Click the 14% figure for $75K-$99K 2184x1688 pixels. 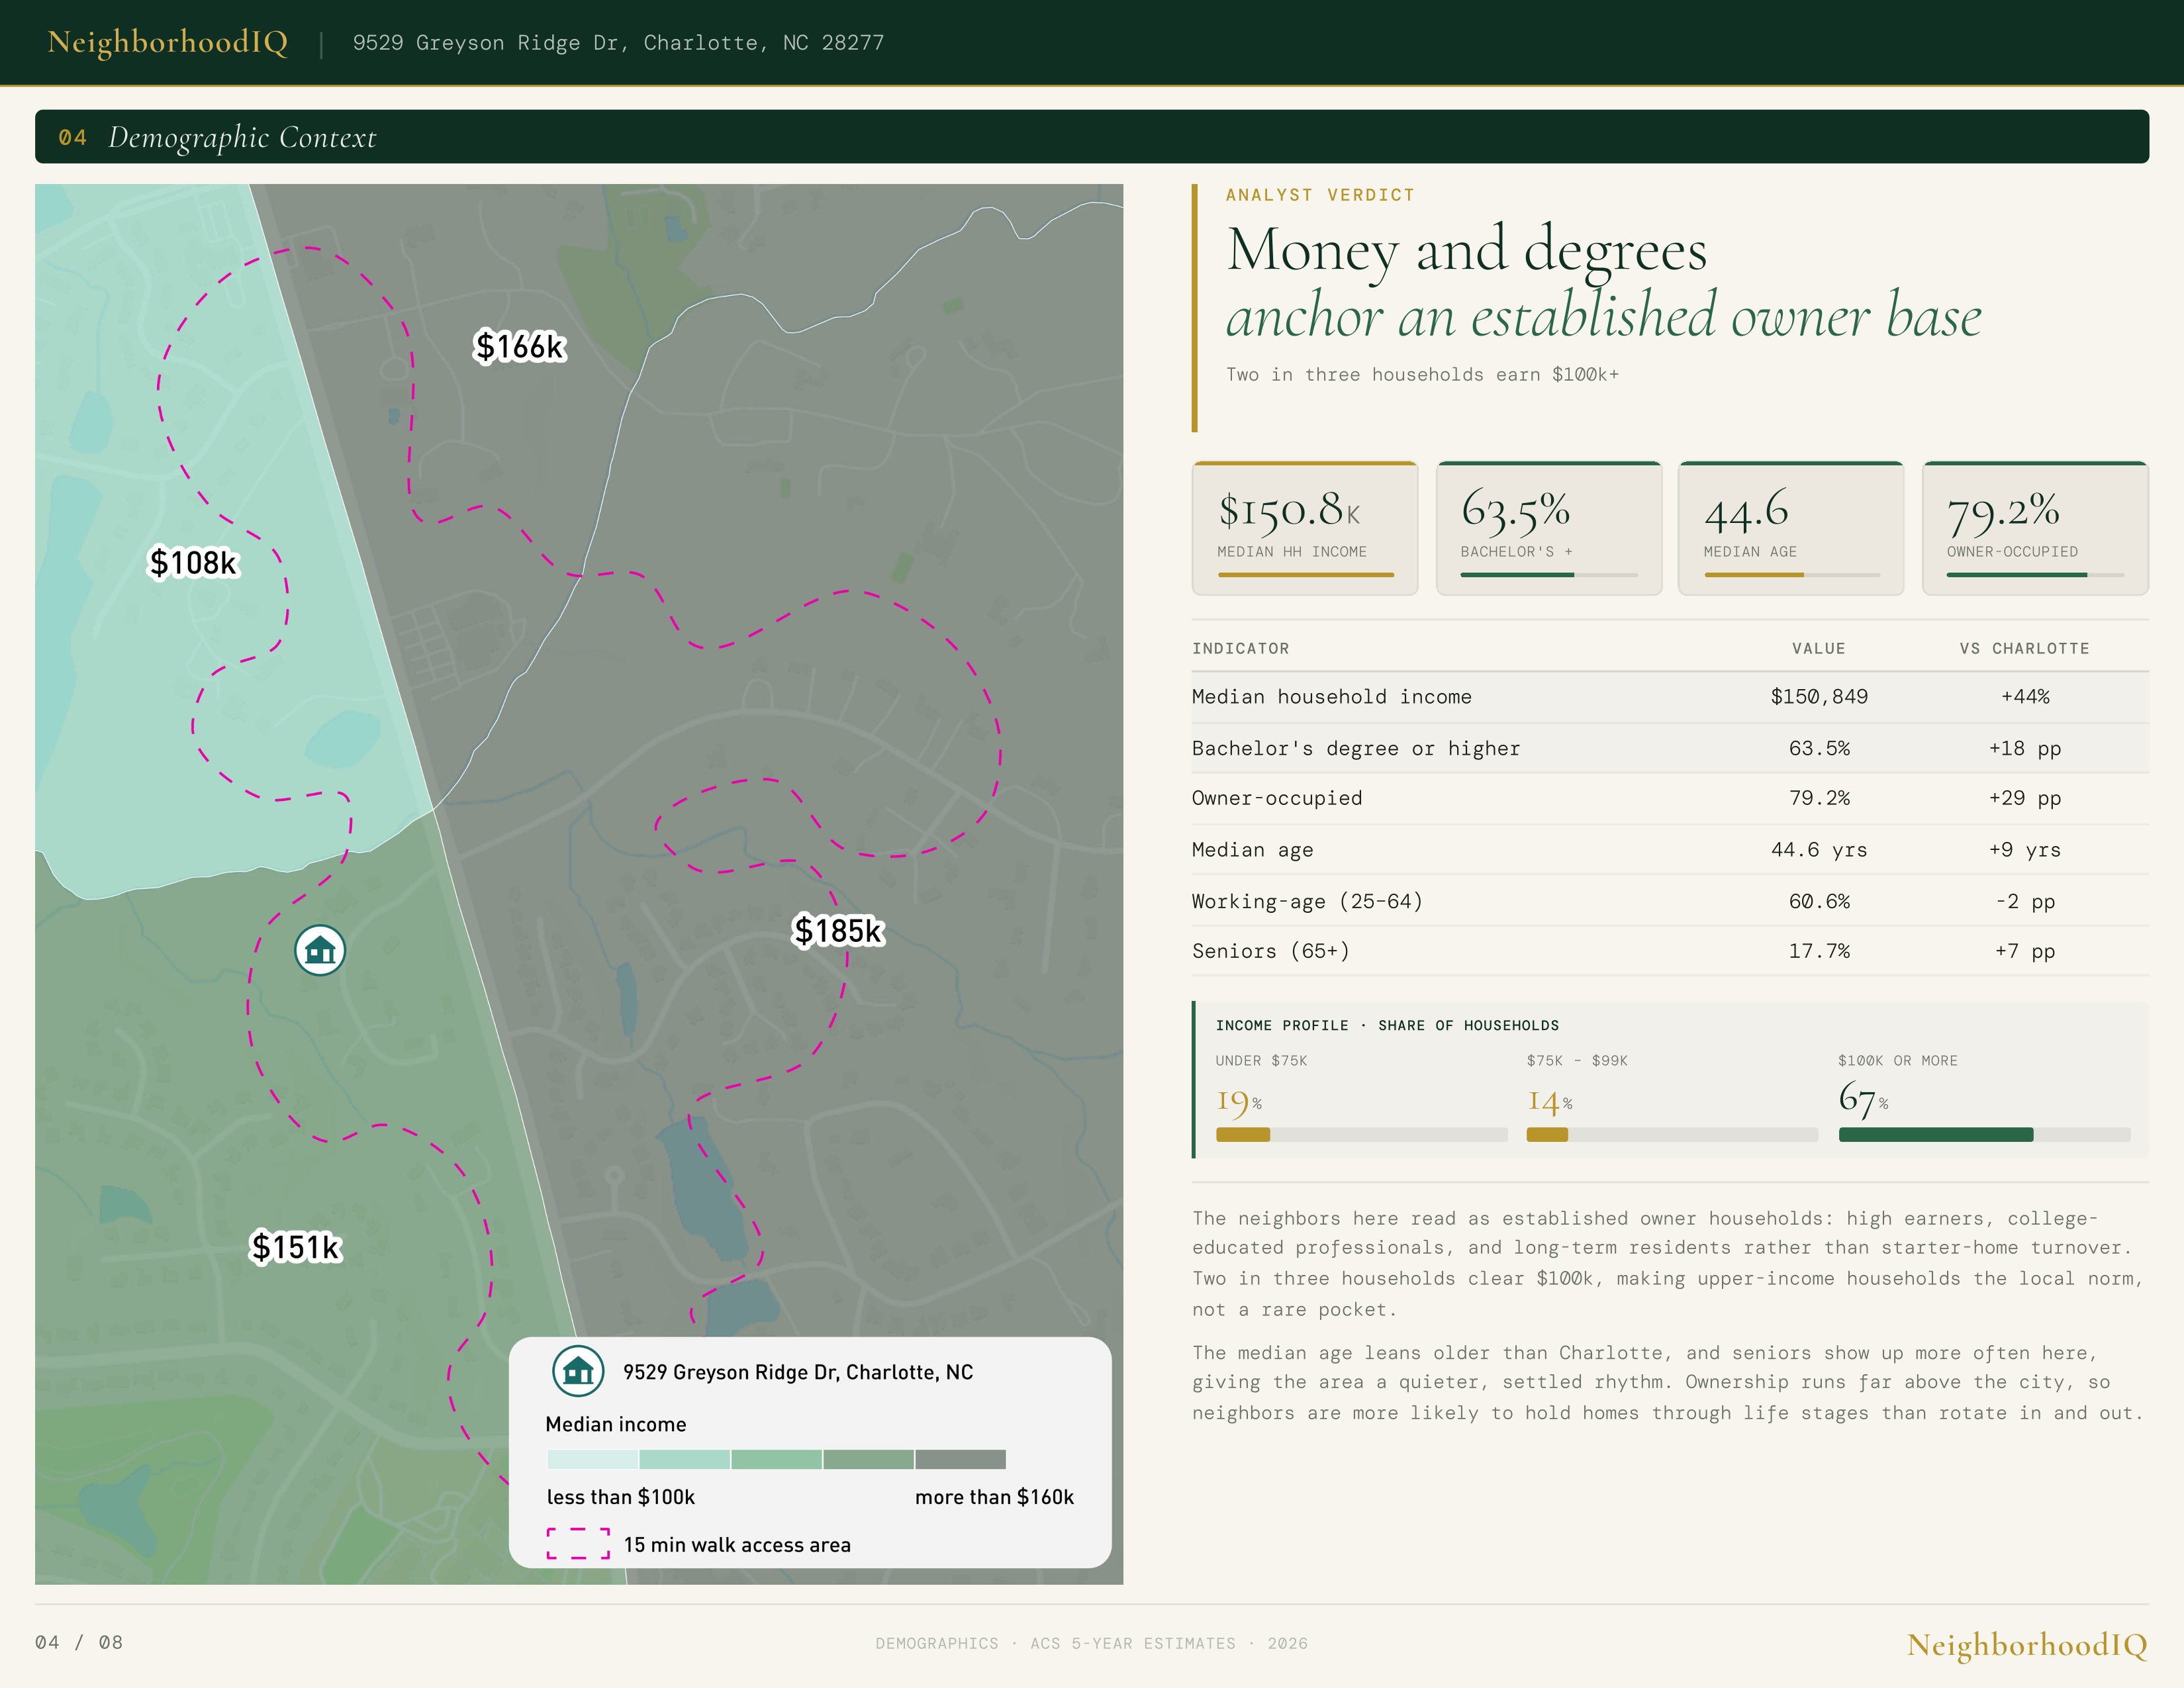pos(1549,1102)
